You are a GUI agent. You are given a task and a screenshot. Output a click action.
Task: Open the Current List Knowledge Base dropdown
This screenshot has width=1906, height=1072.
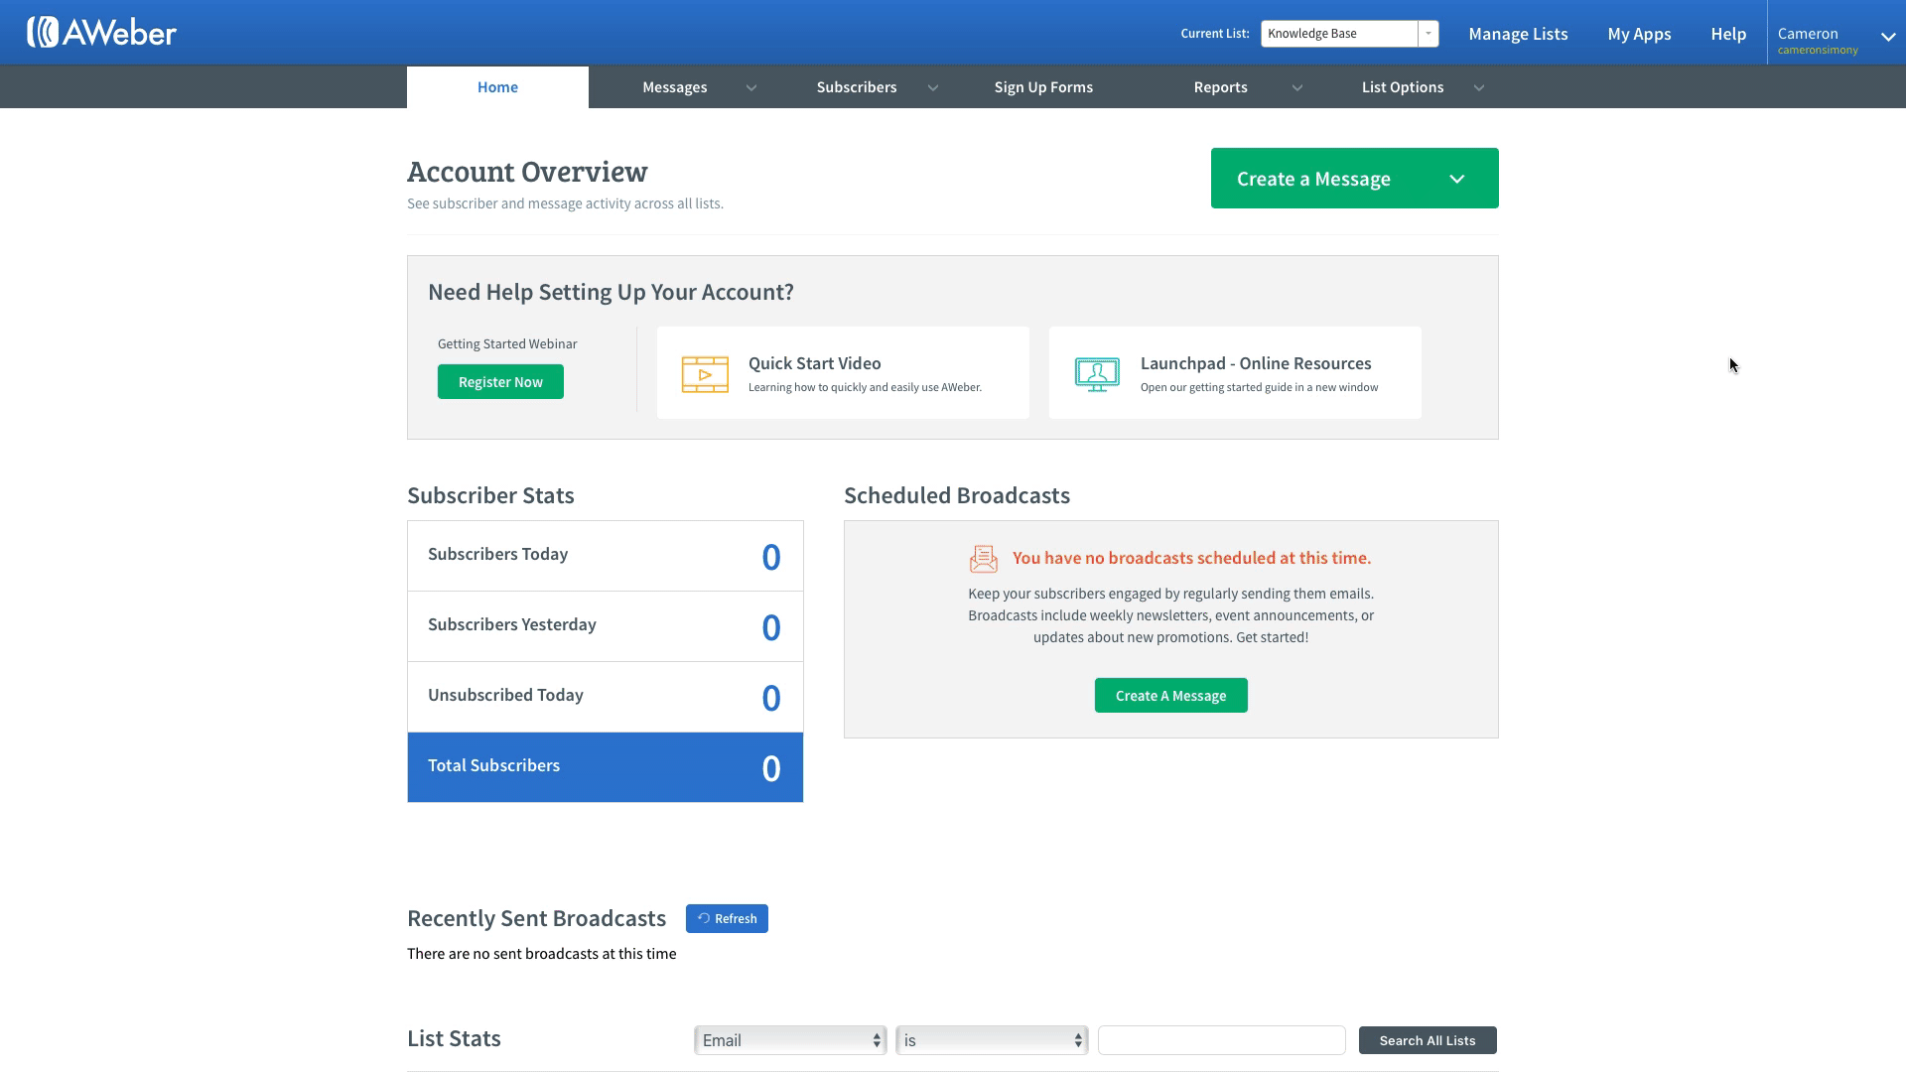pos(1428,34)
